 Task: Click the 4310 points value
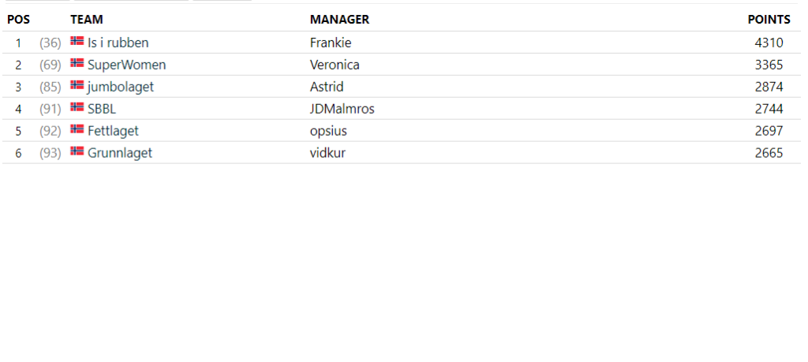769,43
